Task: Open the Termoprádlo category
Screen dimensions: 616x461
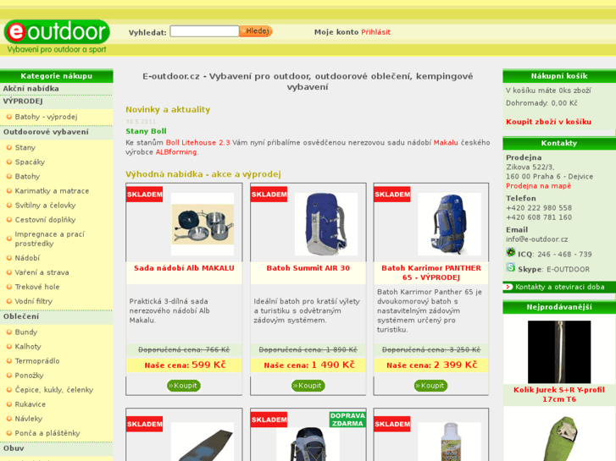Action: (x=37, y=361)
